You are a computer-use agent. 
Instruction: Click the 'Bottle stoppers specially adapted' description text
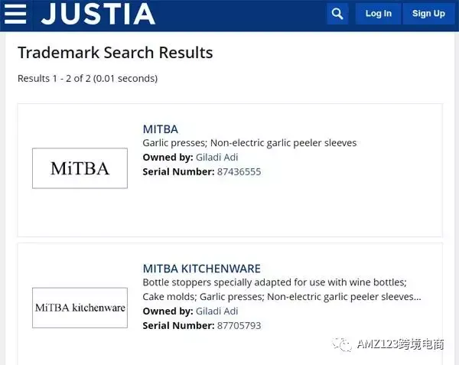click(x=275, y=282)
